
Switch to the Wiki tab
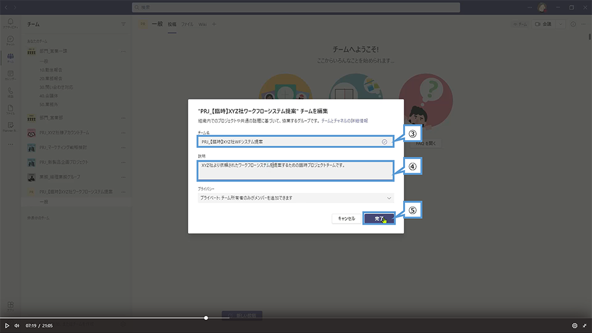pyautogui.click(x=202, y=24)
